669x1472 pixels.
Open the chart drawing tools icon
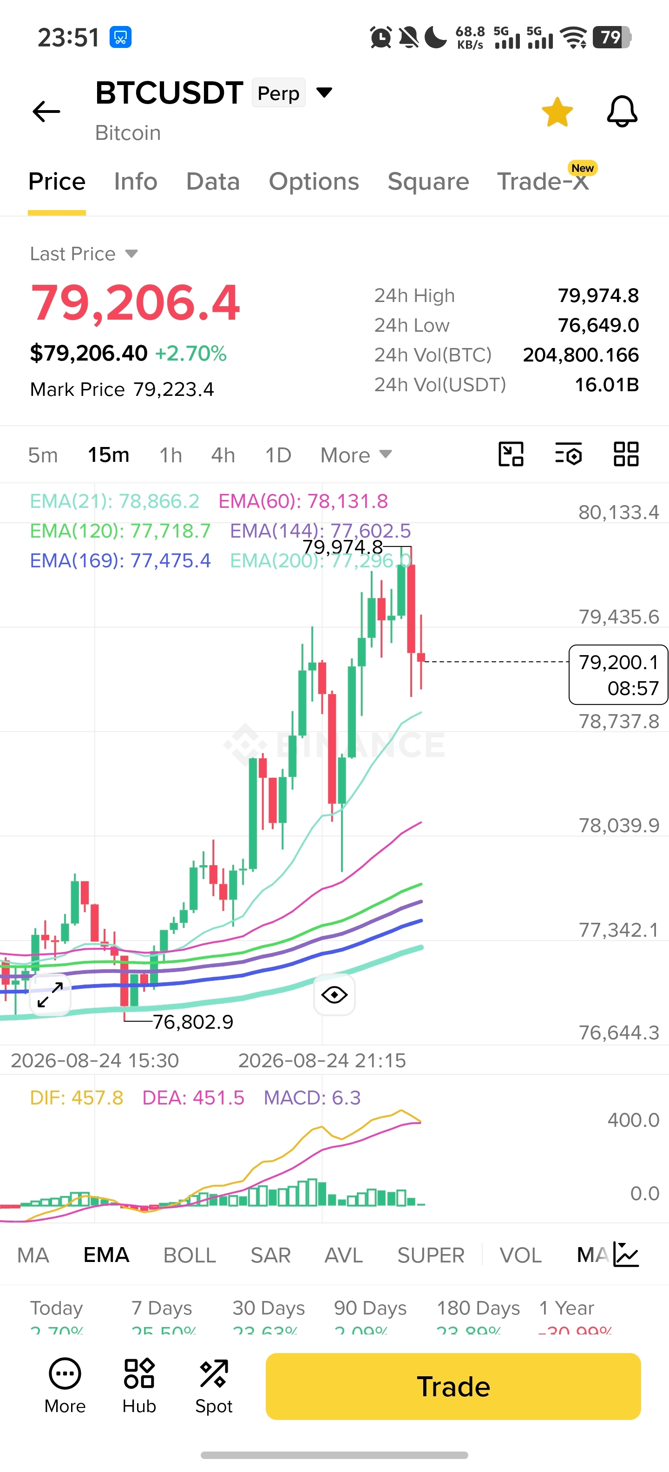point(511,454)
